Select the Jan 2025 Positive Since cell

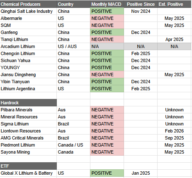tap(141, 173)
